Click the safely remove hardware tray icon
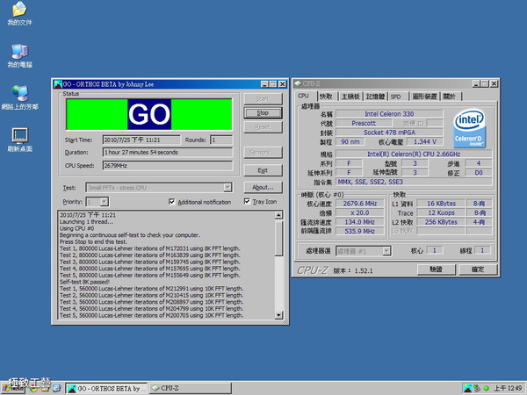This screenshot has height=395, width=527. pyautogui.click(x=477, y=388)
